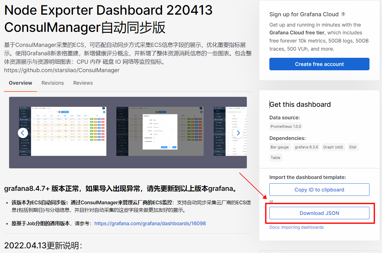
Task: Open the Overview tab
Action: coord(20,83)
